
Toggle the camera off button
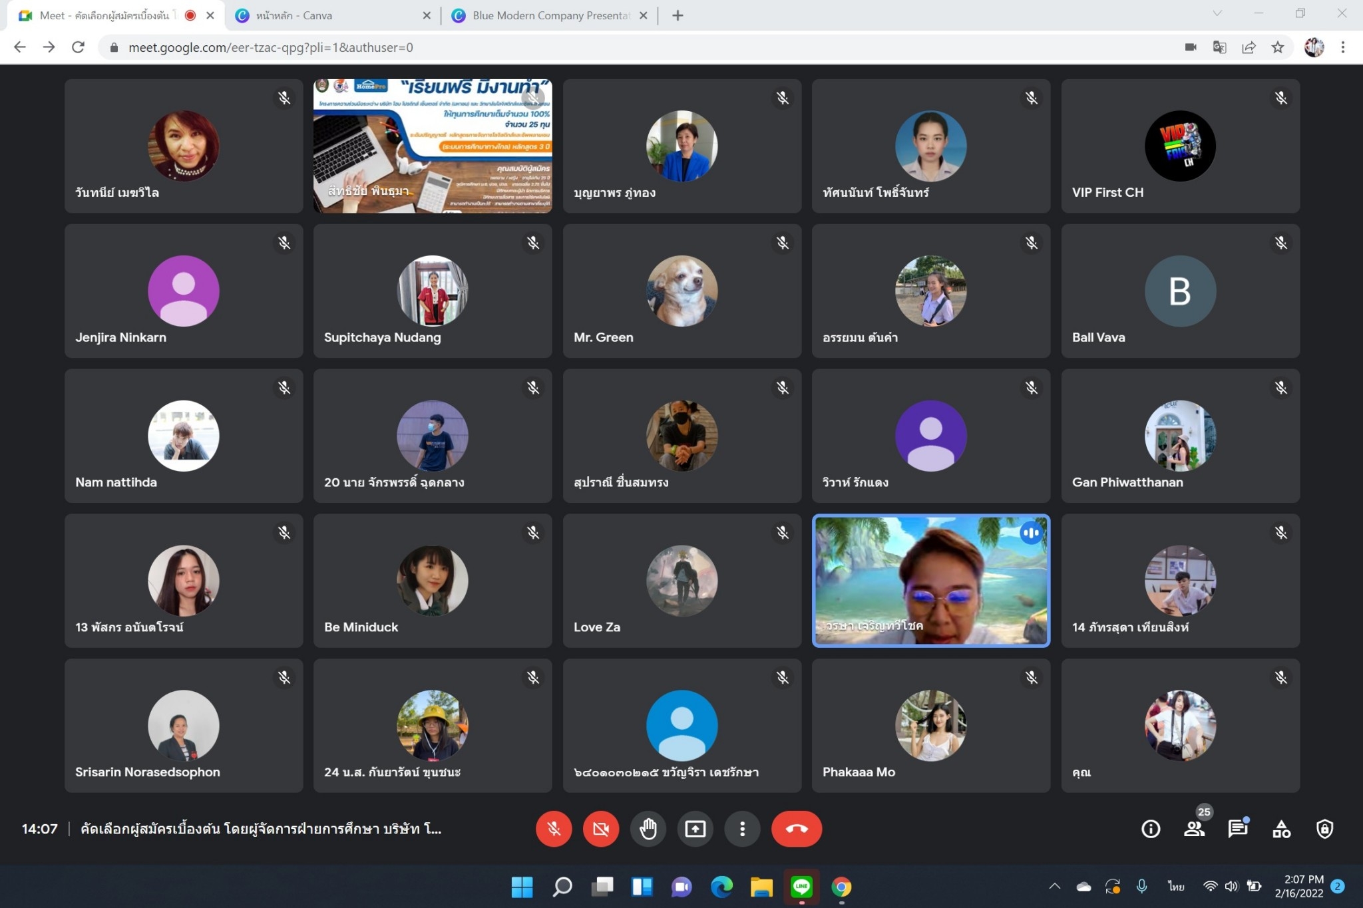[x=601, y=829]
